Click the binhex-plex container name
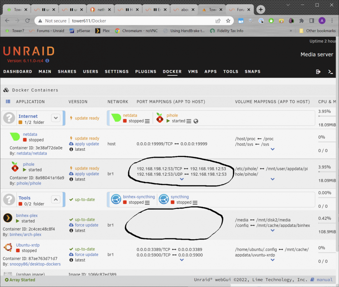The width and height of the screenshot is (339, 287). [27, 215]
